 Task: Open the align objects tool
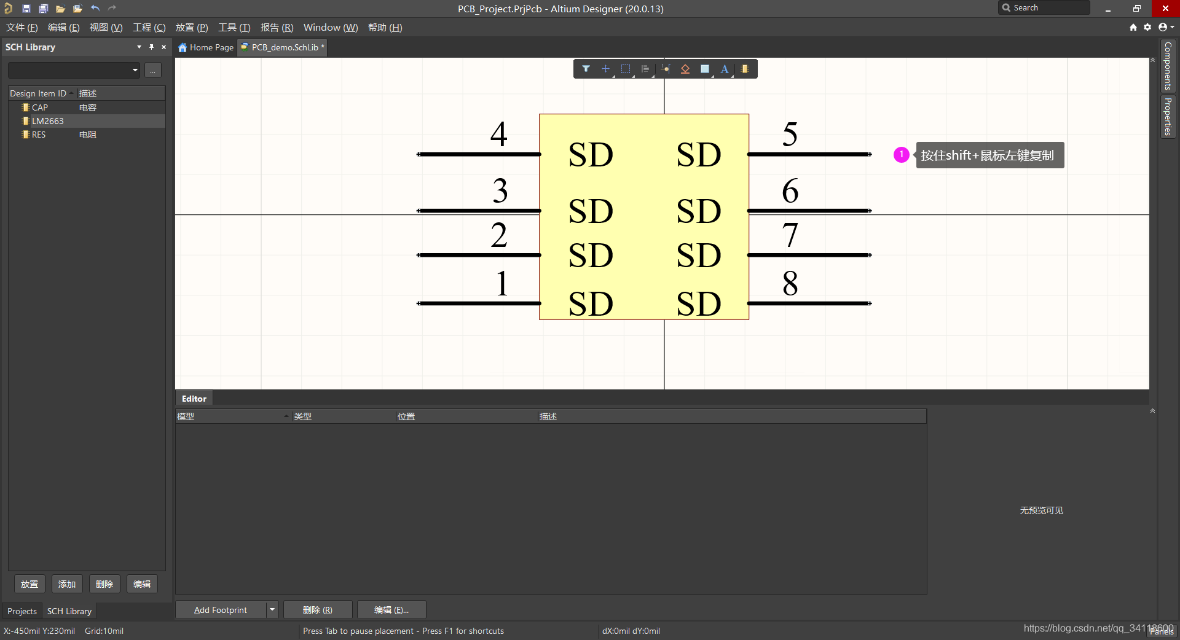[x=645, y=69]
